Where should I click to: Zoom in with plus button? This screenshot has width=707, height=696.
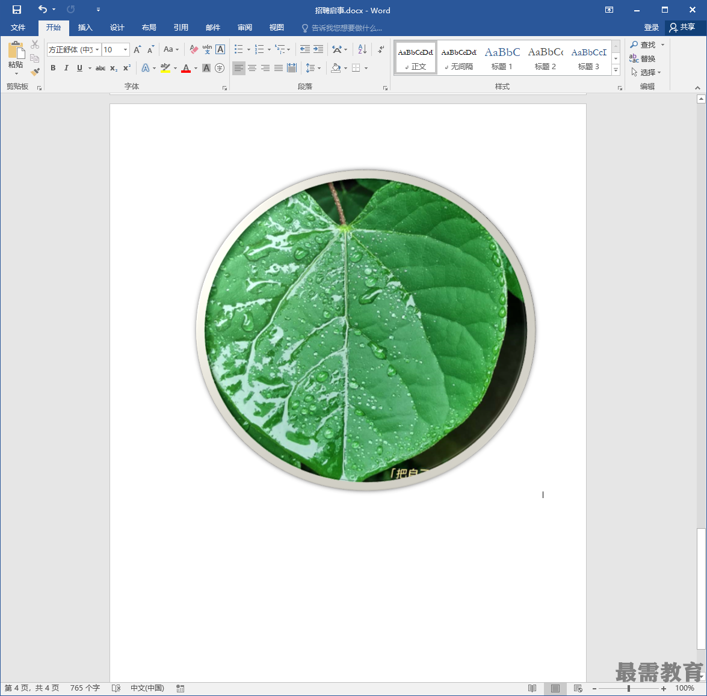tap(663, 688)
